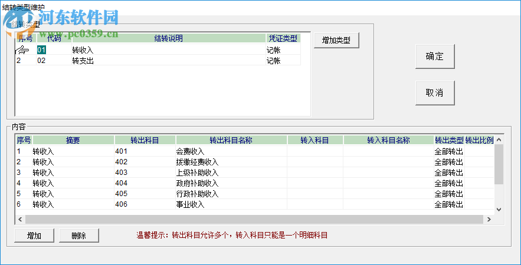
Task: Click 转出类型 column header
Action: (x=449, y=140)
